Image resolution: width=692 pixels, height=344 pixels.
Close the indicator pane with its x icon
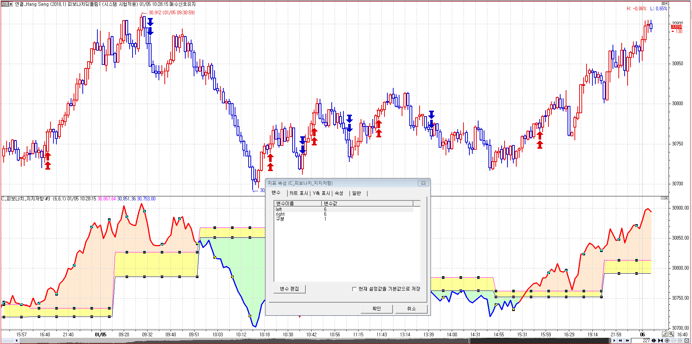(x=666, y=198)
